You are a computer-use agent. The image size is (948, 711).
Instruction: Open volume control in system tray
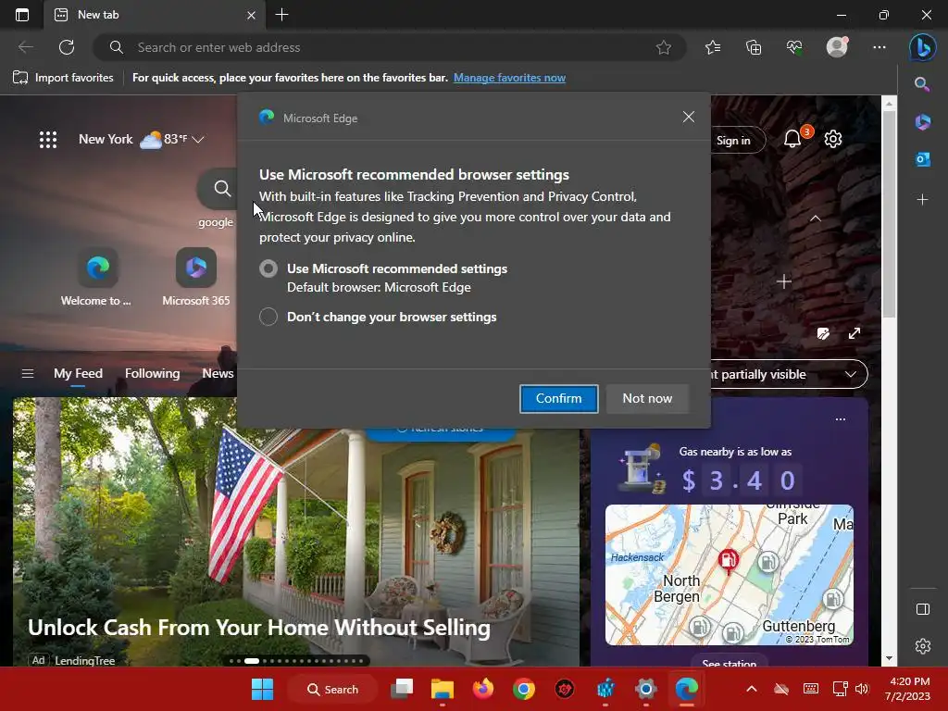(862, 689)
